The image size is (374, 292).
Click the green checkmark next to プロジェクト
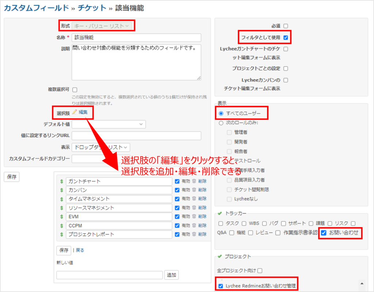pos(219,257)
